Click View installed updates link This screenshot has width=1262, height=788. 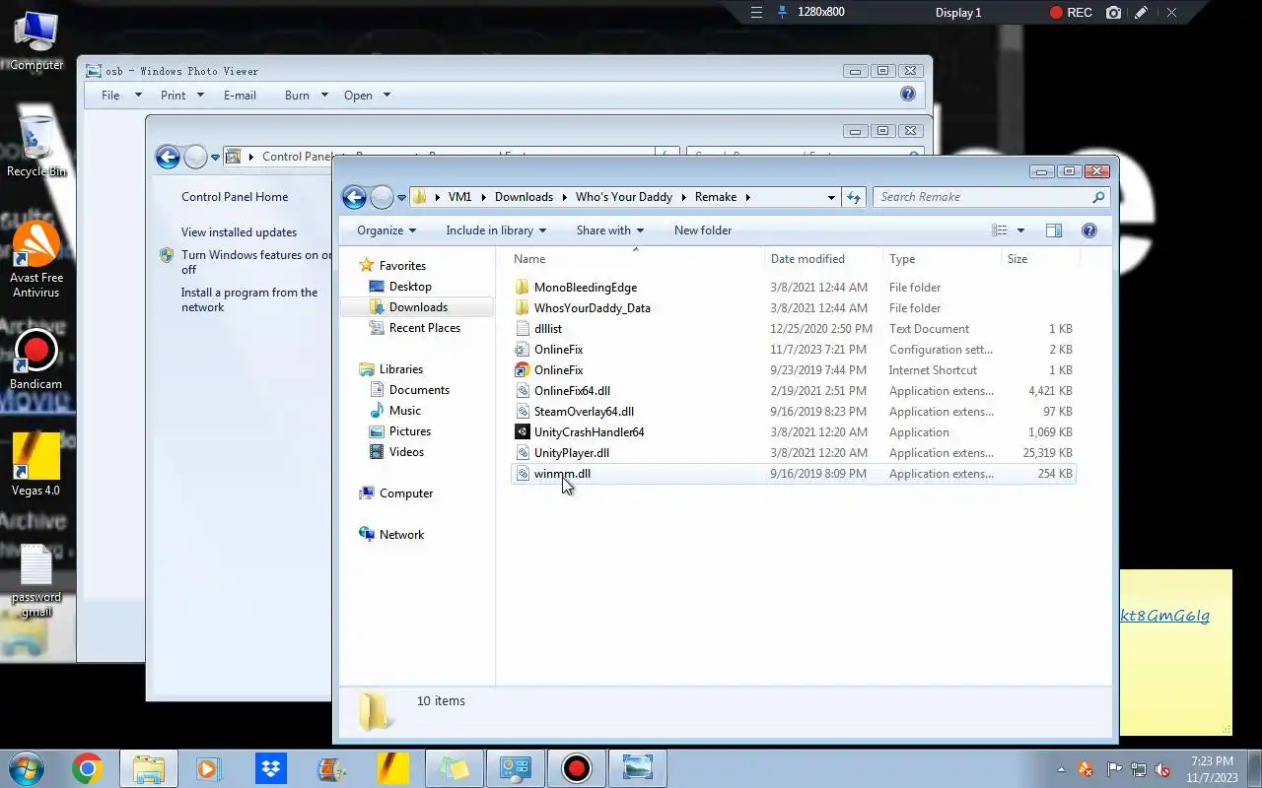(239, 232)
